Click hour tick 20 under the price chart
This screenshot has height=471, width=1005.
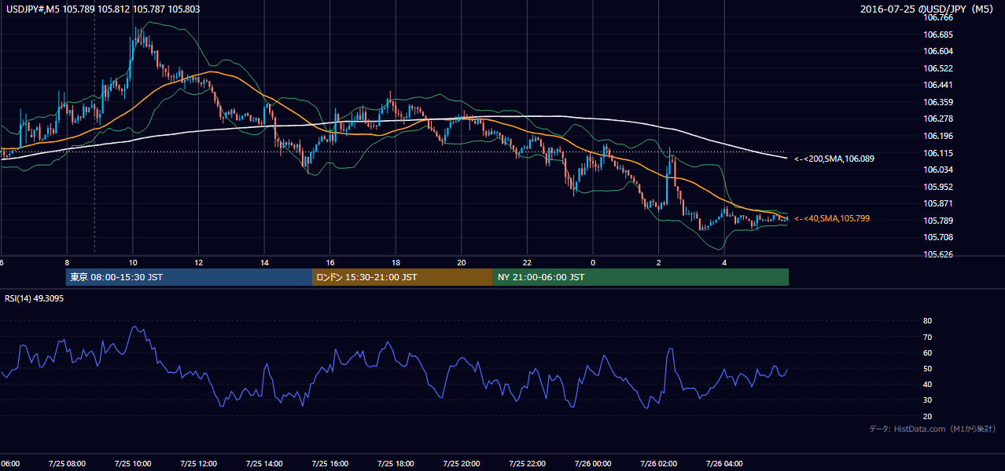(462, 263)
